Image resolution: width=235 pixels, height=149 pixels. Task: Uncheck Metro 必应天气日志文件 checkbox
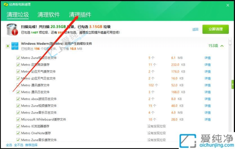pyautogui.click(x=18, y=78)
